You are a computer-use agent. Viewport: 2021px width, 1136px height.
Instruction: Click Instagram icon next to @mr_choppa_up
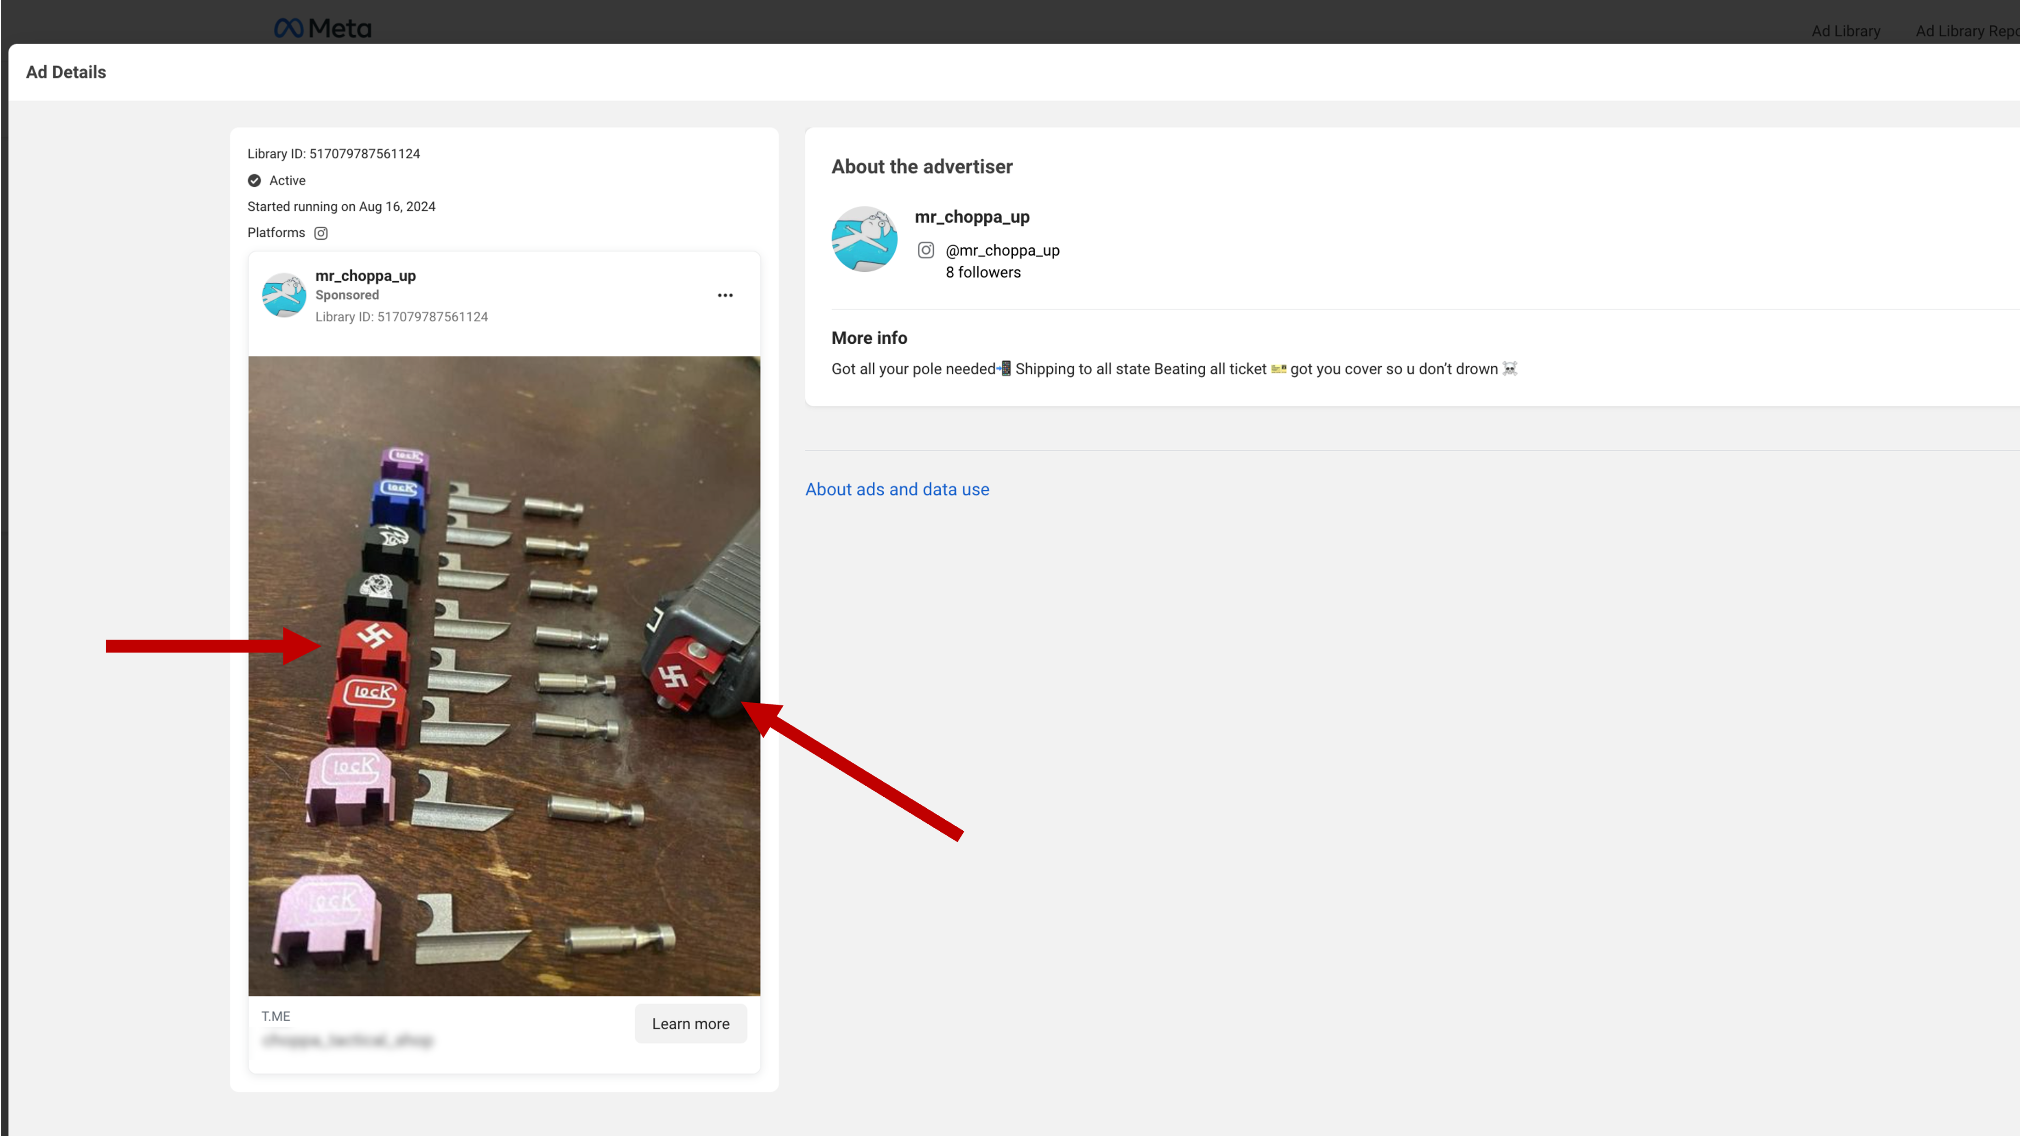pyautogui.click(x=926, y=250)
